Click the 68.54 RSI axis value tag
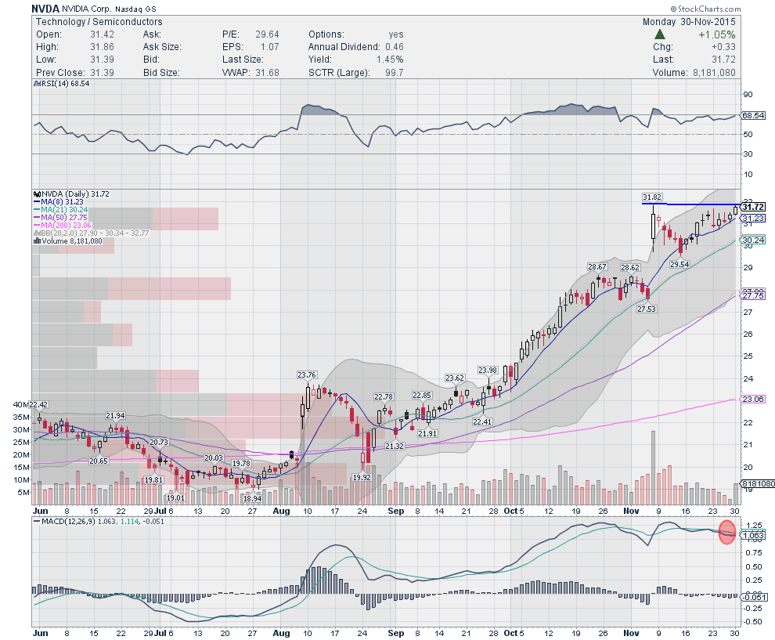775x640 pixels. (x=753, y=115)
